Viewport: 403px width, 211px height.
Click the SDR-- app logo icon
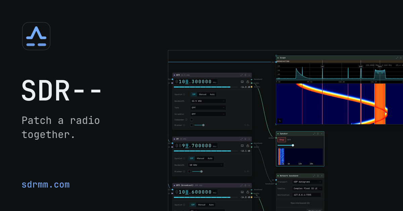(36, 36)
